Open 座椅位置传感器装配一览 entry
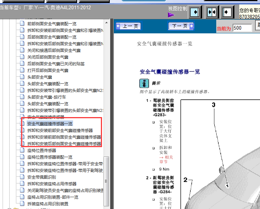Image resolution: width=260 pixels, height=209 pixels. coord(50,157)
